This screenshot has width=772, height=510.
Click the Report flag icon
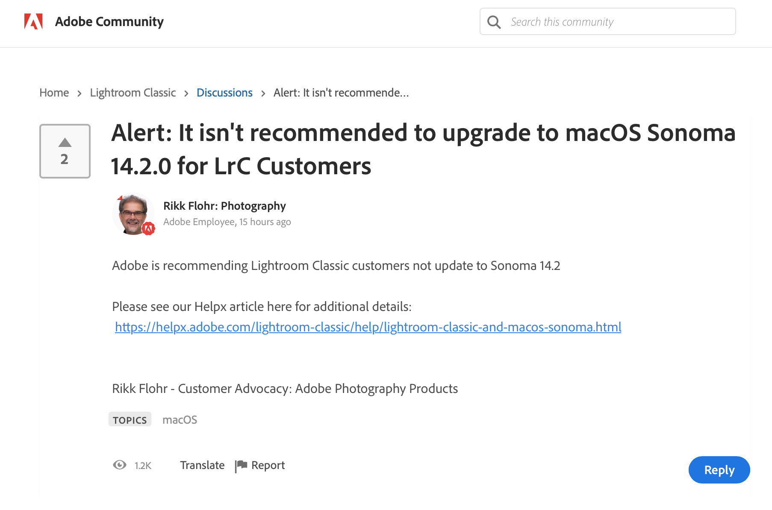tap(241, 465)
